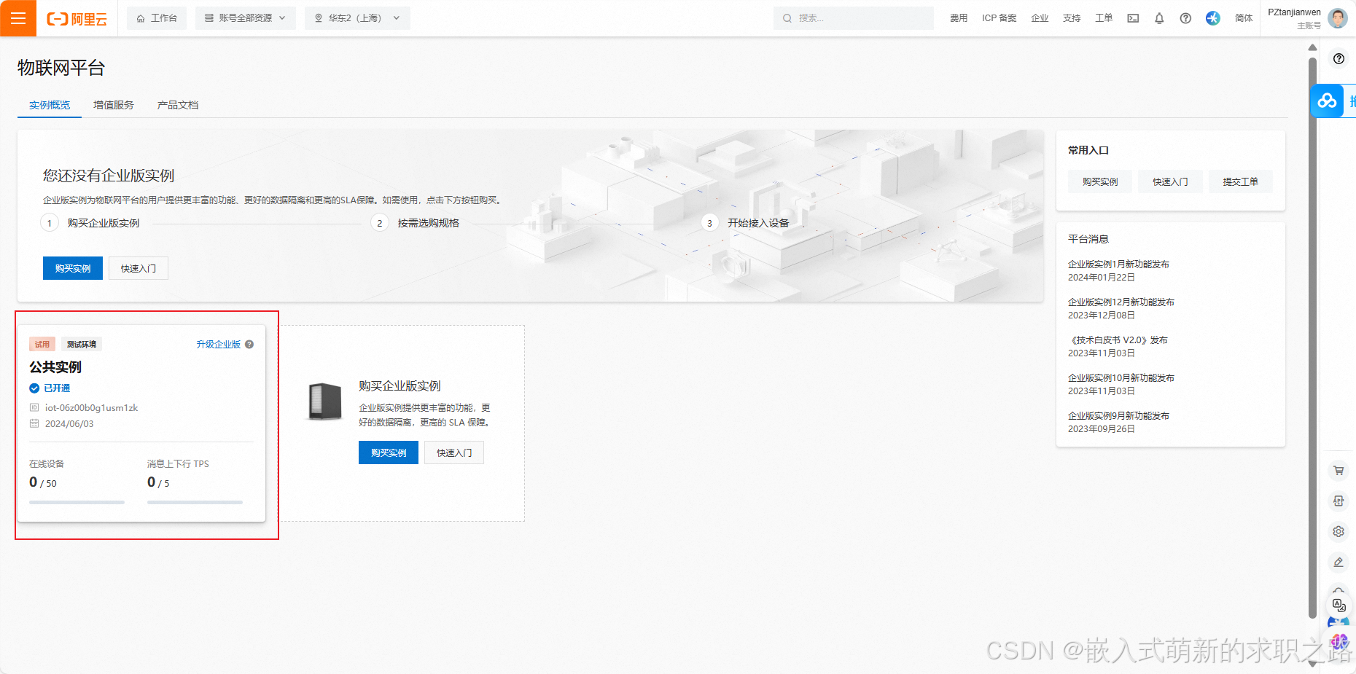Open the blue cloud widget on the right edge
The width and height of the screenshot is (1356, 674).
coord(1328,101)
